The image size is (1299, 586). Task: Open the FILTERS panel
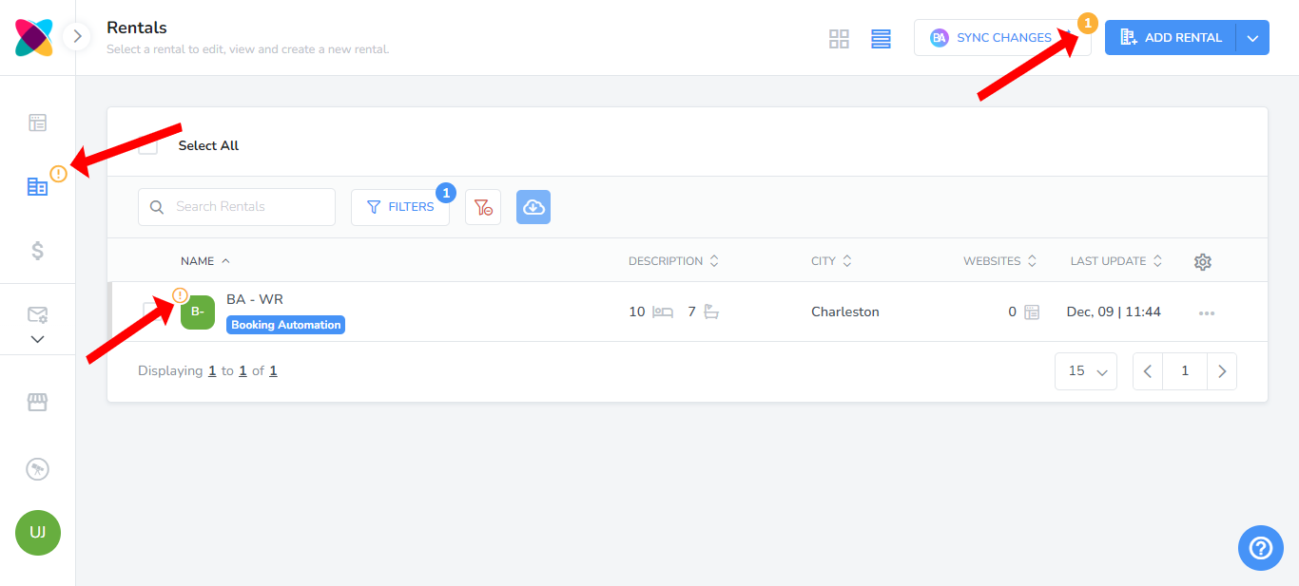click(x=400, y=207)
